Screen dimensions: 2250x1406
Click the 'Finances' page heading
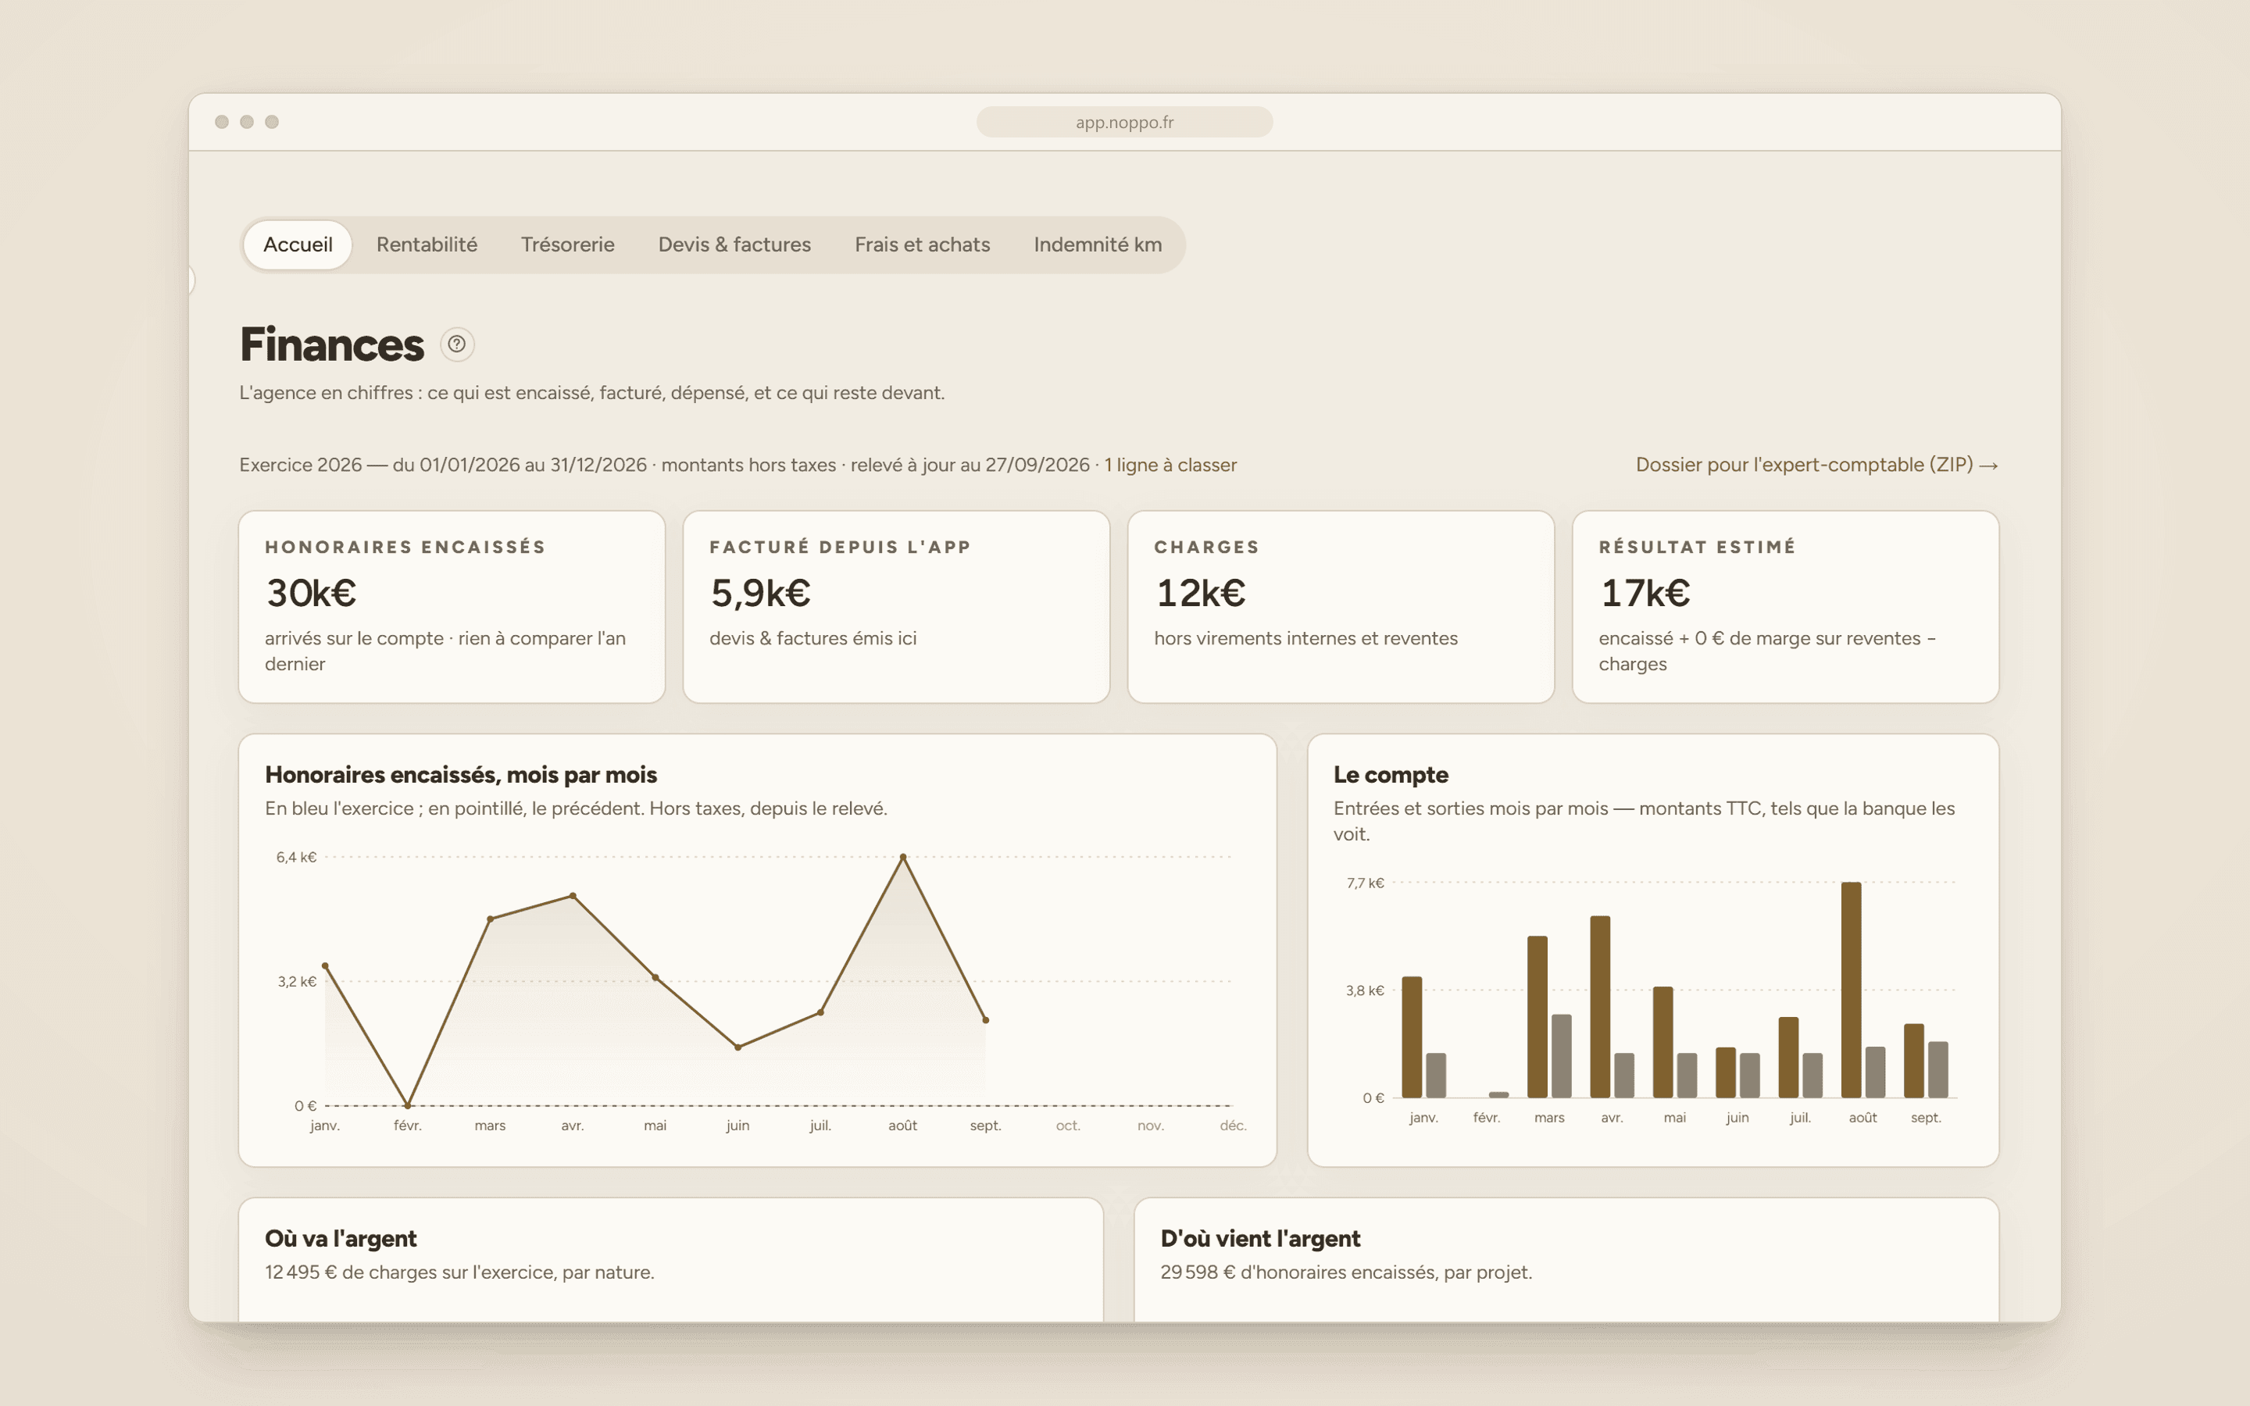pyautogui.click(x=332, y=345)
